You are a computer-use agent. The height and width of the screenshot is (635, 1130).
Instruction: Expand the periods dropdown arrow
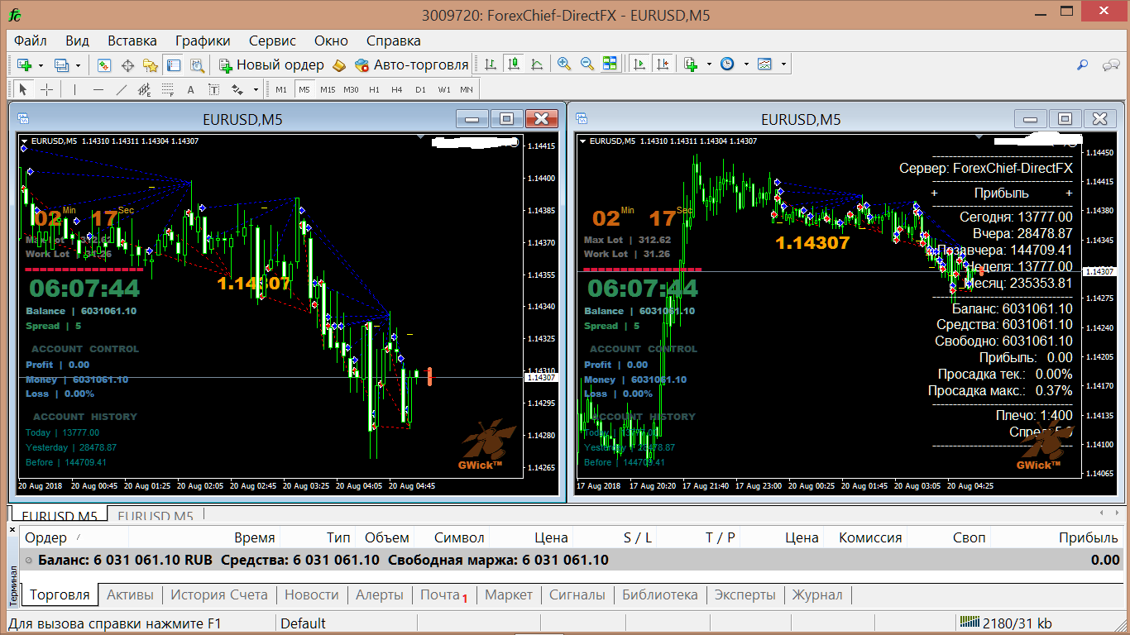pyautogui.click(x=746, y=64)
